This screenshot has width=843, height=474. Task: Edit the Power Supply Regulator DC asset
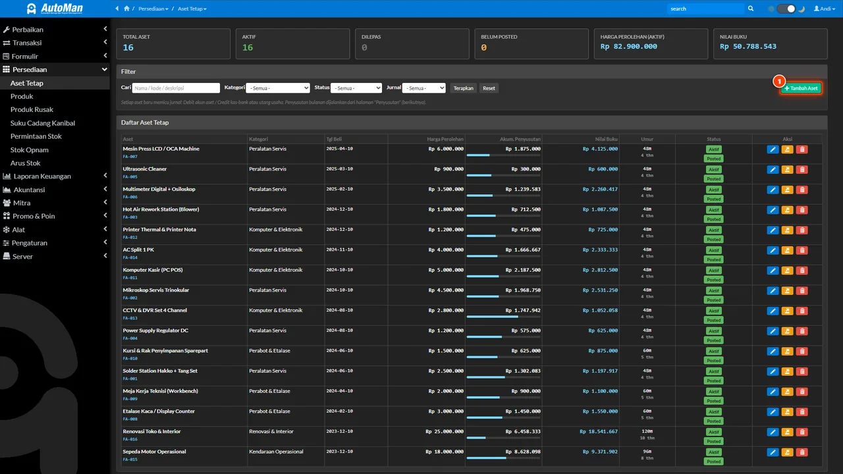pos(773,331)
